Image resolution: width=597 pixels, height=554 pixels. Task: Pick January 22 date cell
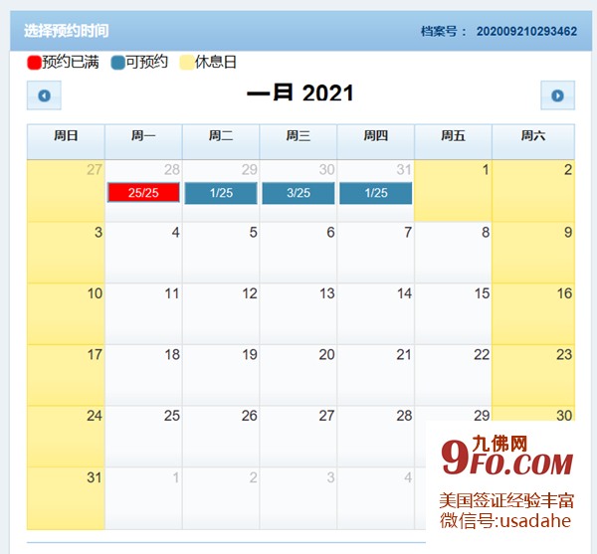click(453, 375)
